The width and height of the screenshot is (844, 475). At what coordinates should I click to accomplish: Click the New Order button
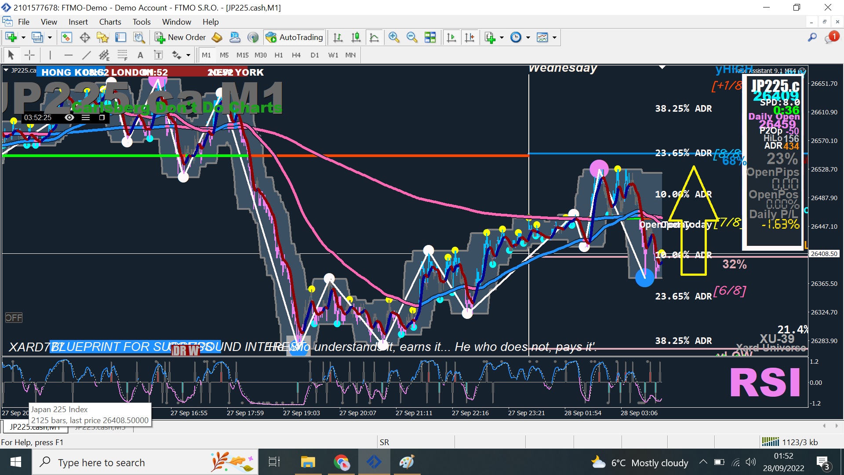point(180,37)
